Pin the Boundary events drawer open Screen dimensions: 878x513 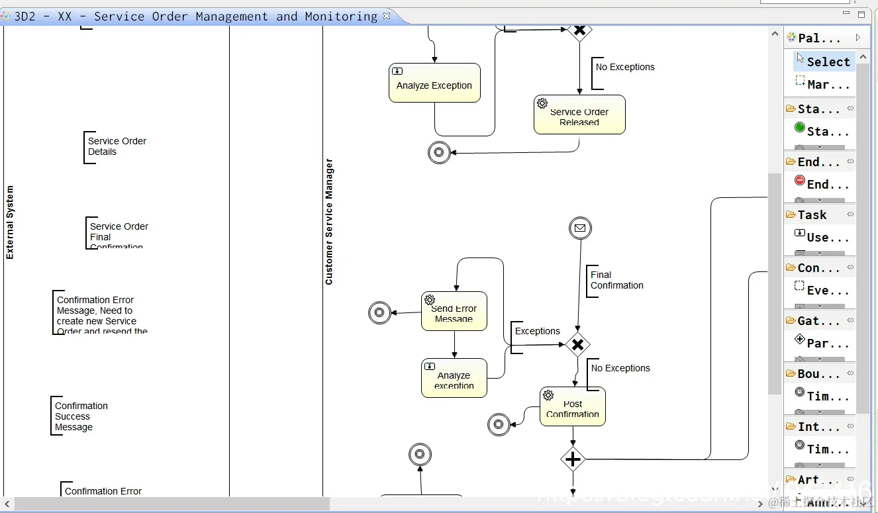pyautogui.click(x=850, y=373)
